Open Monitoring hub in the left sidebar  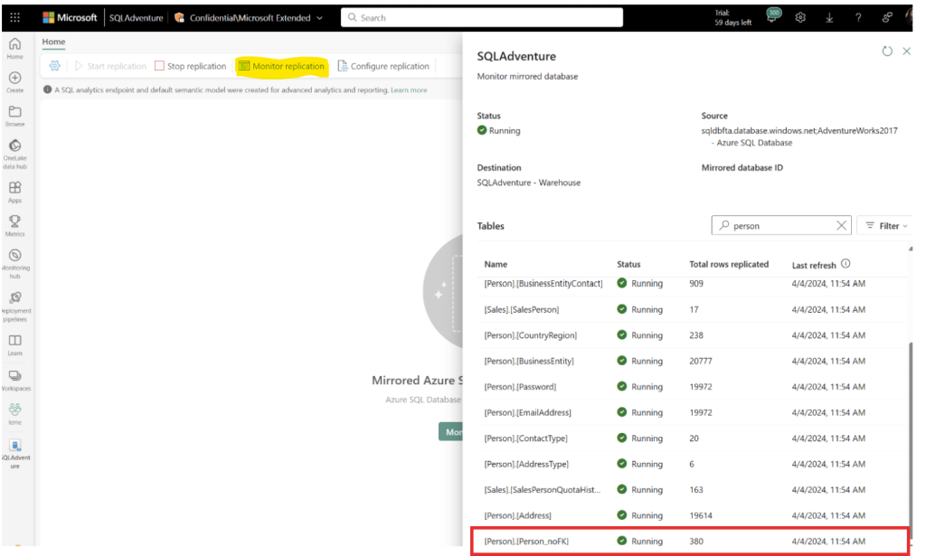pyautogui.click(x=14, y=264)
